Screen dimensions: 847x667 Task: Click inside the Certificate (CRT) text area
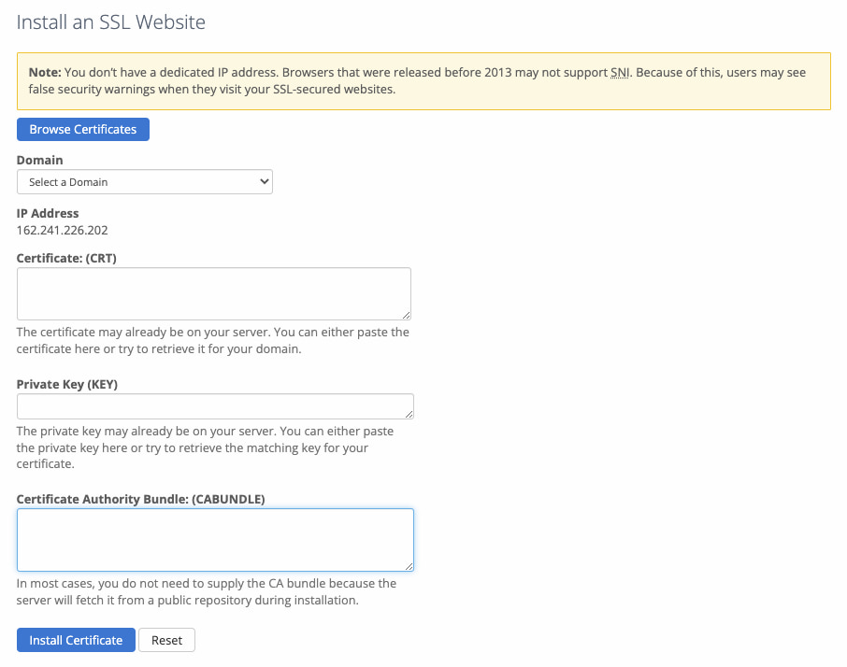click(213, 292)
